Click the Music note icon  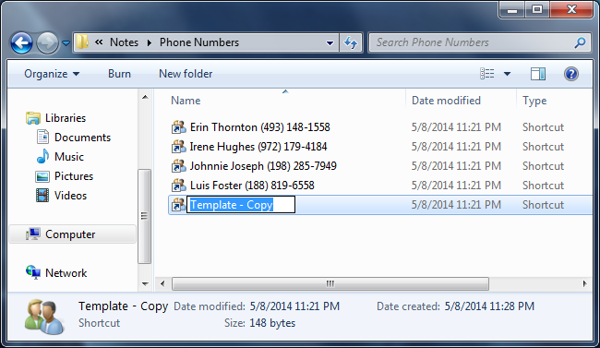click(x=42, y=156)
